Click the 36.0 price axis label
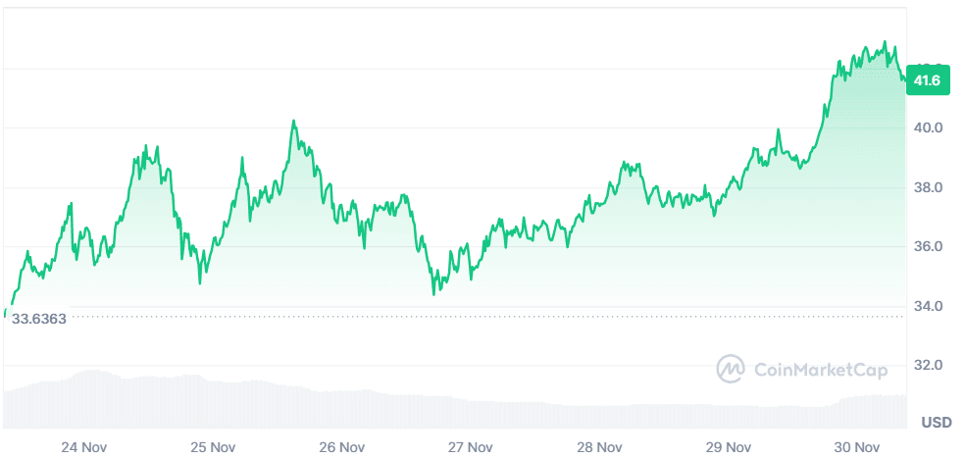The height and width of the screenshot is (458, 964). click(x=927, y=246)
